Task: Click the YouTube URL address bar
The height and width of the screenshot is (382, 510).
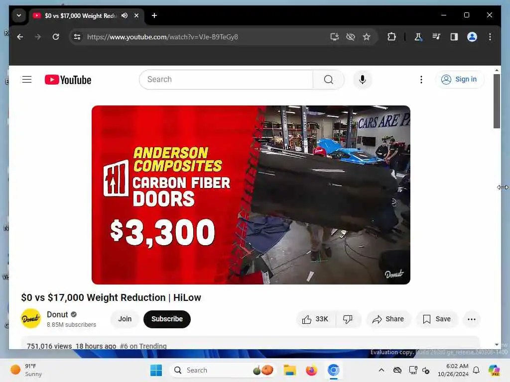Action: (163, 37)
